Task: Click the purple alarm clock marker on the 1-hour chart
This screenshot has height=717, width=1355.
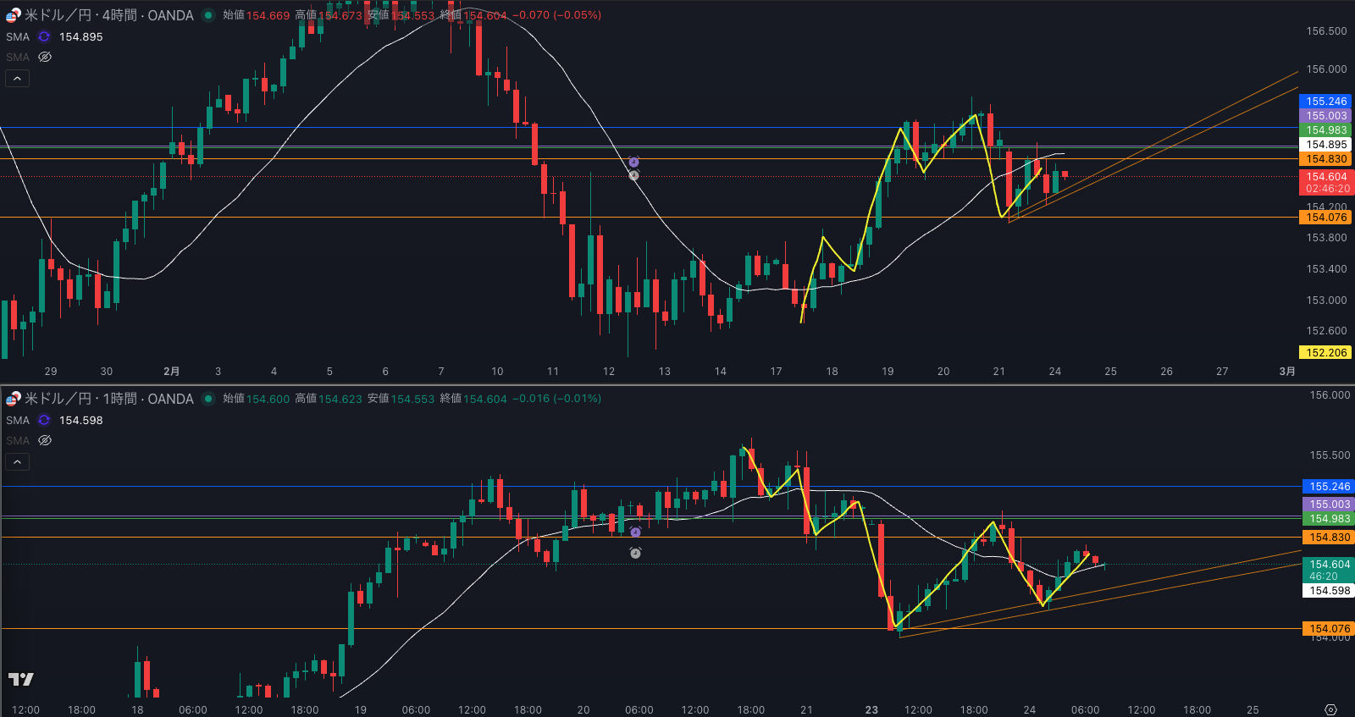Action: coord(635,532)
